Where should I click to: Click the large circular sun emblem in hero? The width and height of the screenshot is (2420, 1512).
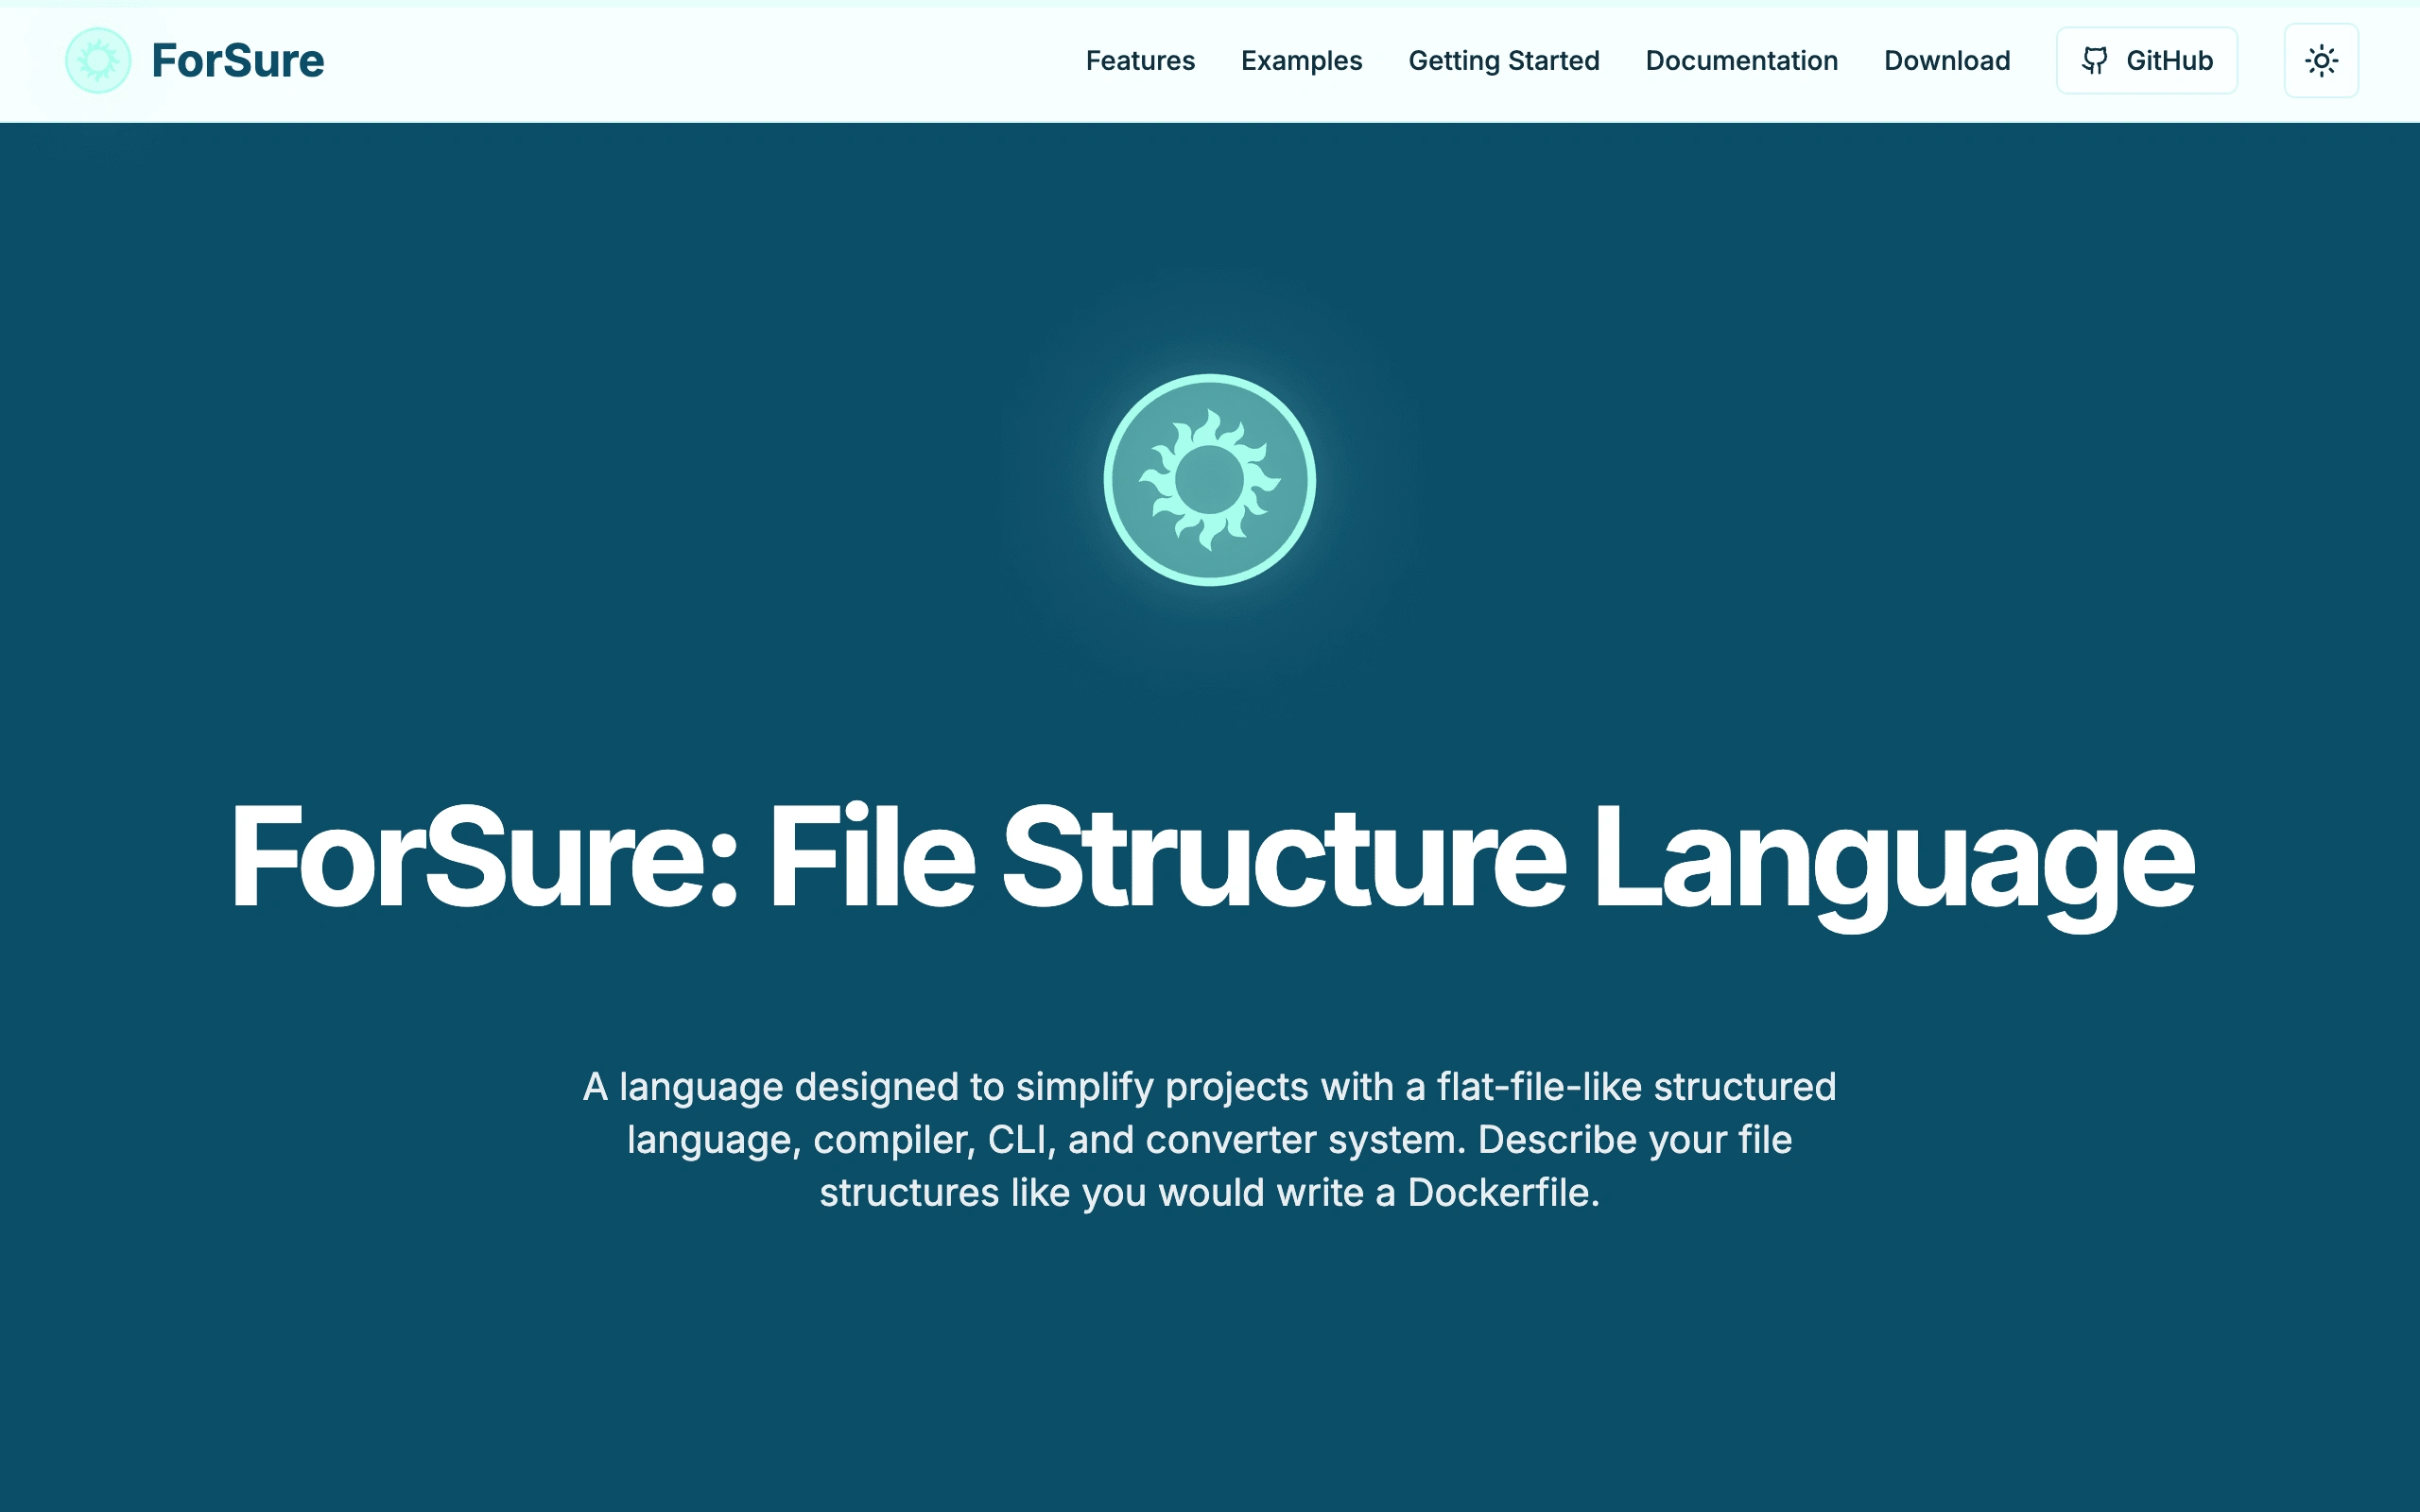tap(1209, 480)
